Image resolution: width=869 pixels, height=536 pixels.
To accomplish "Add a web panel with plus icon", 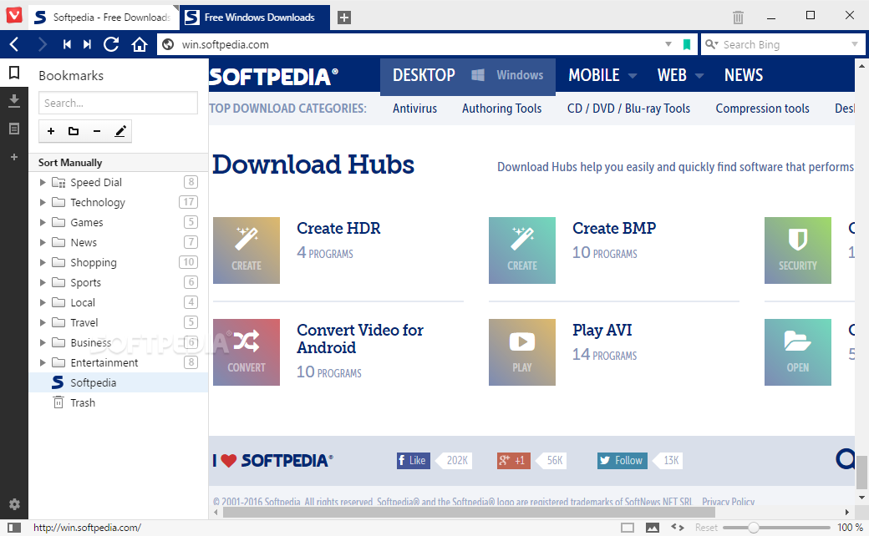I will click(14, 157).
